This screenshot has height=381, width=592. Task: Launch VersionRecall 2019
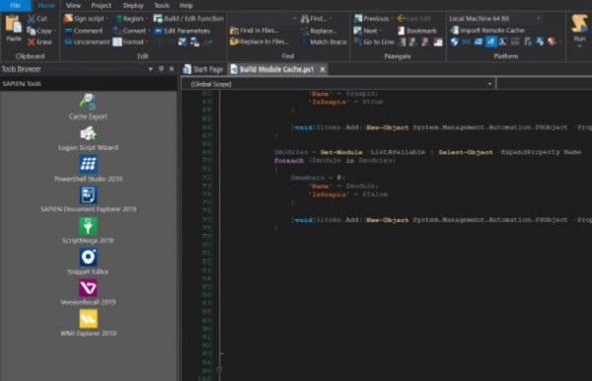click(x=88, y=292)
